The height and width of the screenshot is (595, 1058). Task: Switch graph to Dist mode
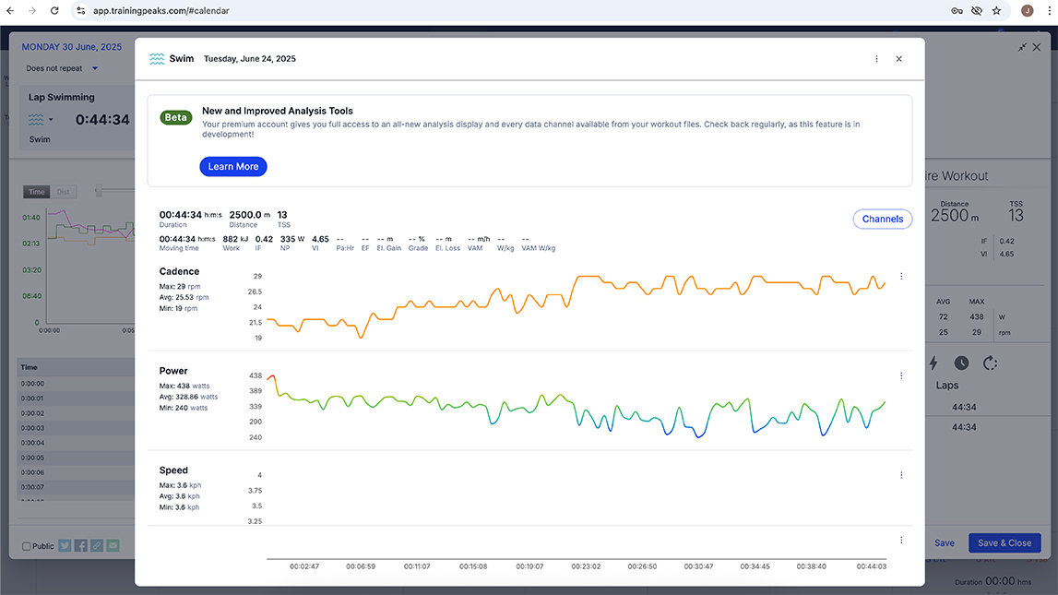click(x=63, y=192)
